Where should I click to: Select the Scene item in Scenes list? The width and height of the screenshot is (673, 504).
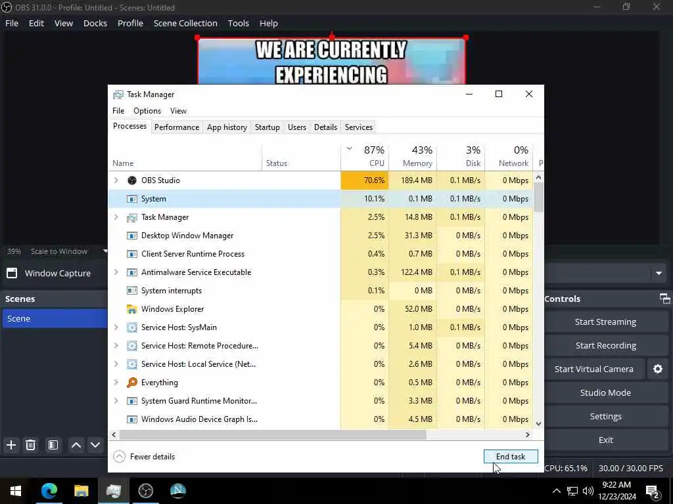click(55, 318)
